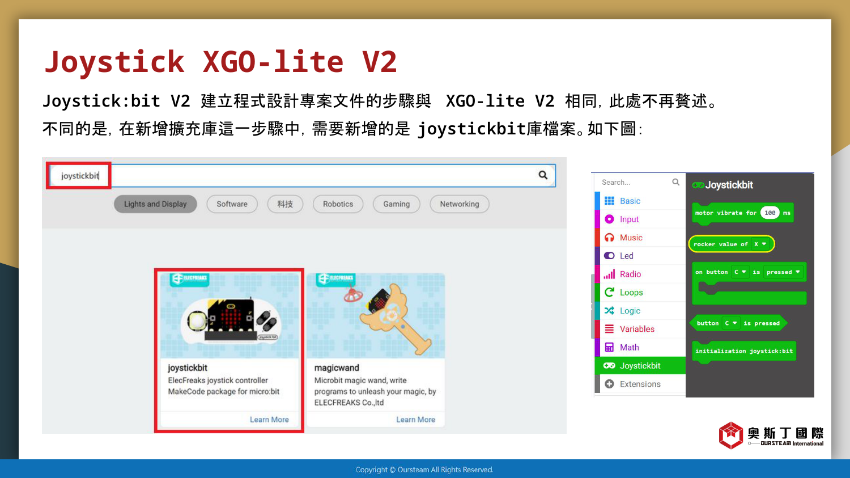This screenshot has width=850, height=478.
Task: Open the X axis dropdown in rocker block
Action: [760, 244]
